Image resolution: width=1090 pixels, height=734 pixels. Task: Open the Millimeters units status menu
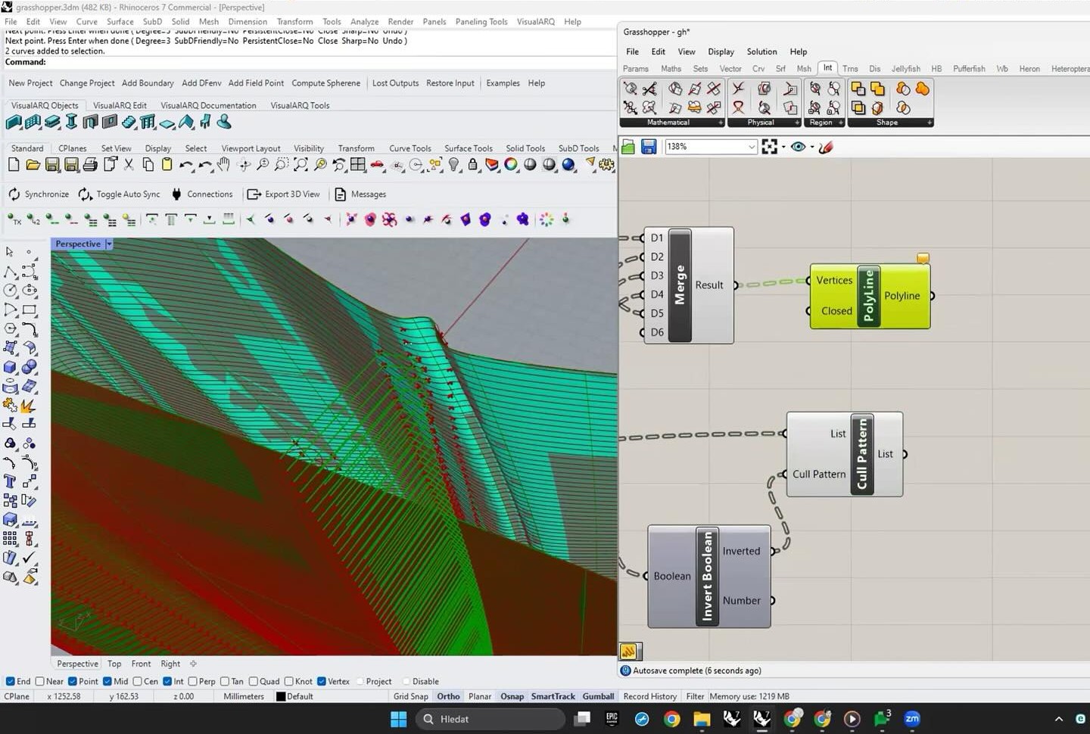tap(244, 696)
